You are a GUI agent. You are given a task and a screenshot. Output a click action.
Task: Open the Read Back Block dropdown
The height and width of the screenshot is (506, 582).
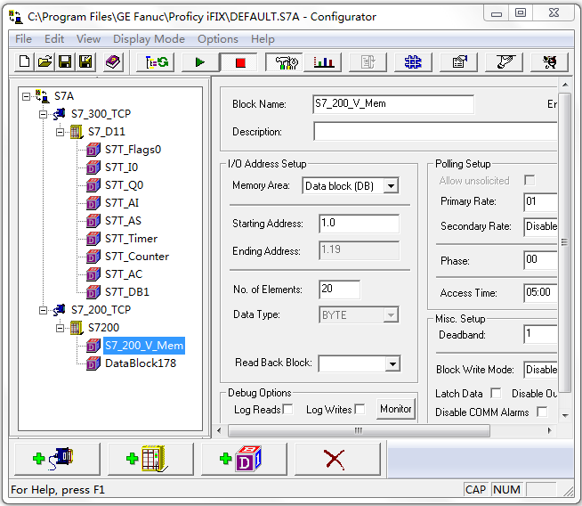point(392,363)
